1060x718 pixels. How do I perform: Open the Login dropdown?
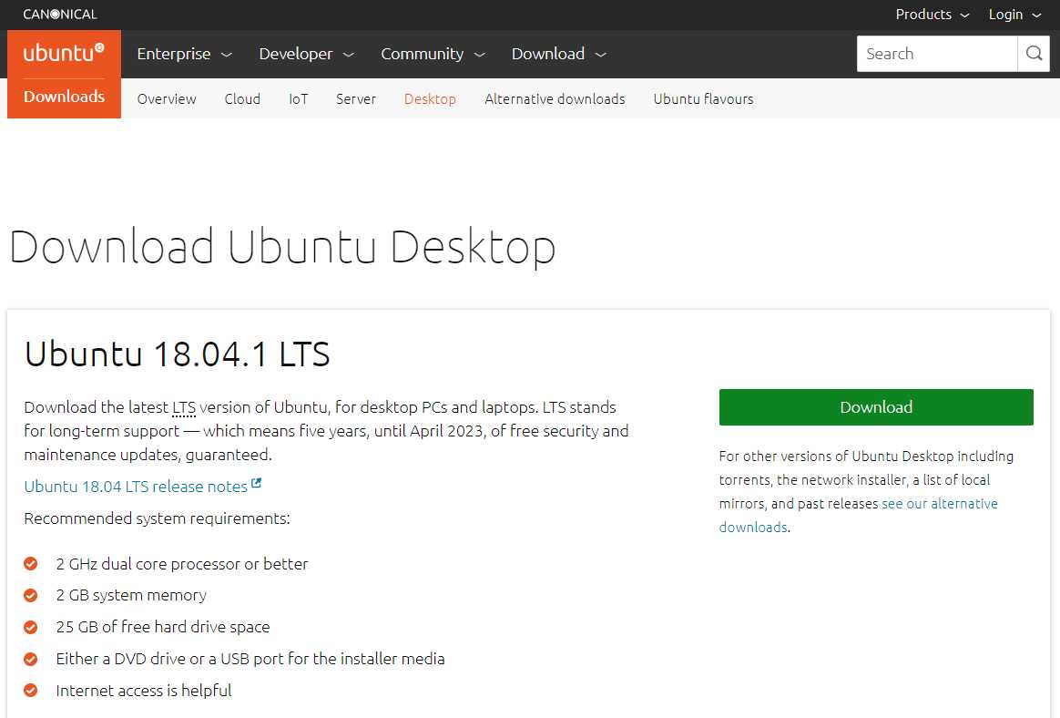[x=1014, y=15]
